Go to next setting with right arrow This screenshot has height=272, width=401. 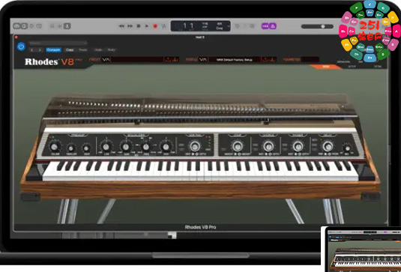point(39,50)
